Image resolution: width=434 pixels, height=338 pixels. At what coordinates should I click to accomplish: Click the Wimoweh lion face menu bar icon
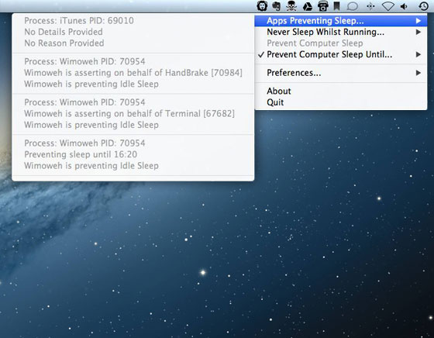pyautogui.click(x=262, y=5)
